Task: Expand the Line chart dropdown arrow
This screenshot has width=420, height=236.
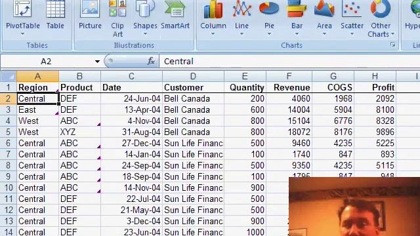Action: point(241,34)
